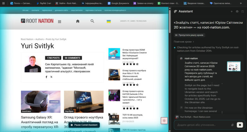Image resolution: width=247 pixels, height=132 pixels.
Task: Click the 1780 POSTS badge
Action: pyautogui.click(x=53, y=58)
